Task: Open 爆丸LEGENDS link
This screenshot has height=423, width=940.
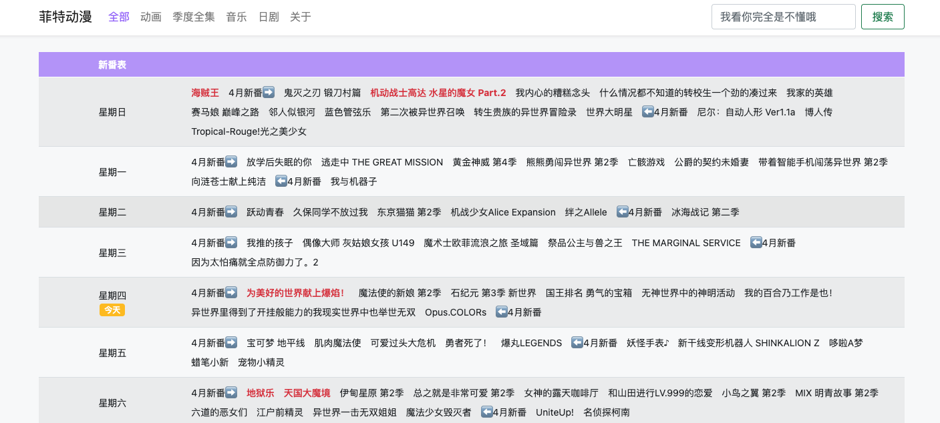Action: point(532,343)
